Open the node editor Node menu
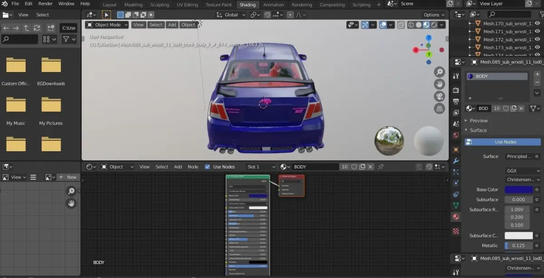Image resolution: width=544 pixels, height=278 pixels. click(x=193, y=167)
